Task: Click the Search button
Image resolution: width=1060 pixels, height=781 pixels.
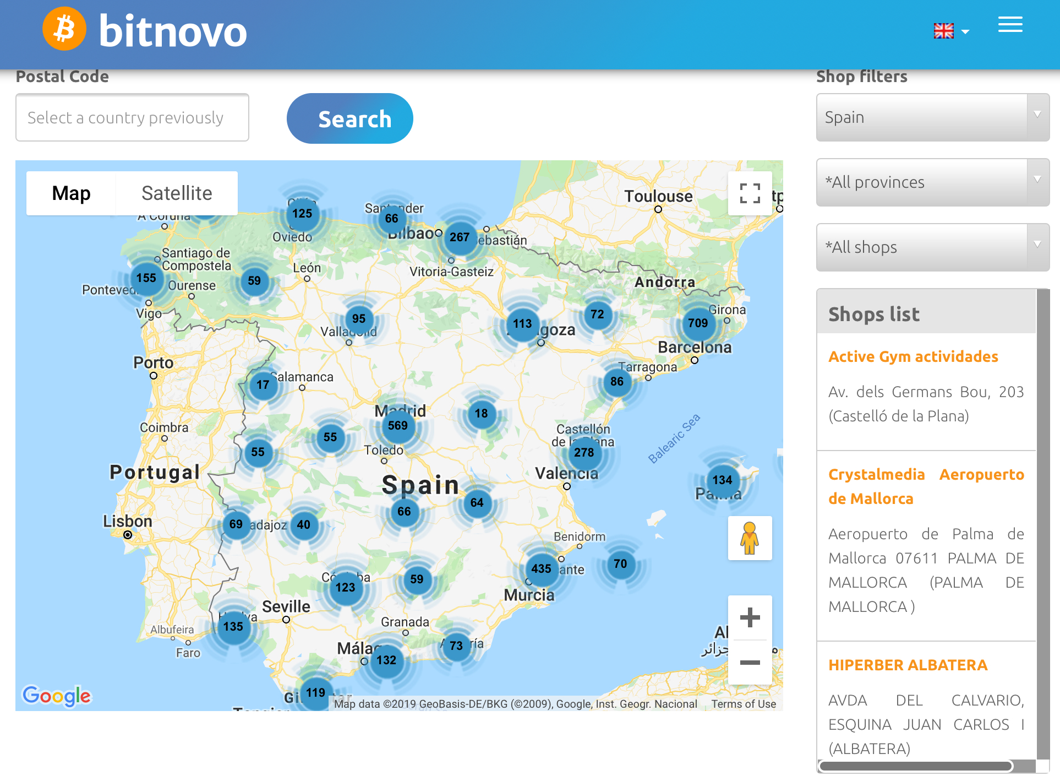Action: coord(350,118)
